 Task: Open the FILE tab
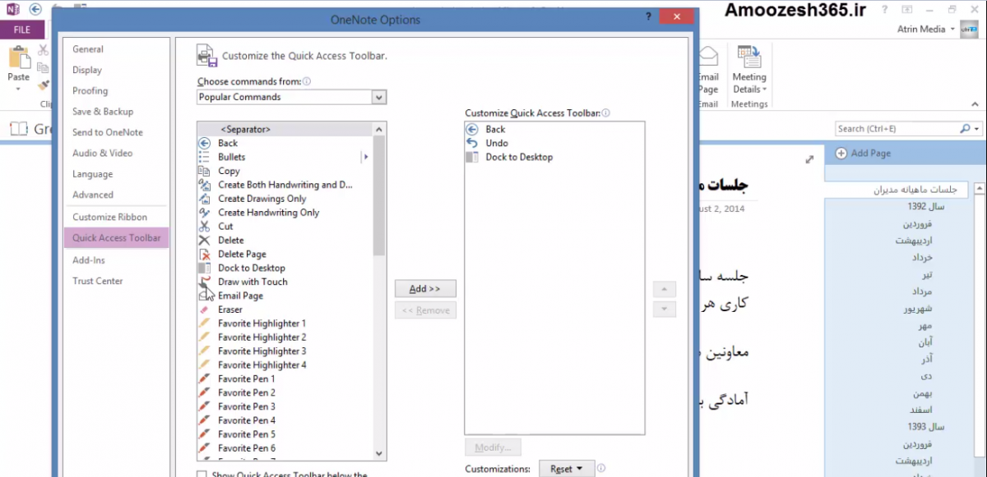coord(22,30)
